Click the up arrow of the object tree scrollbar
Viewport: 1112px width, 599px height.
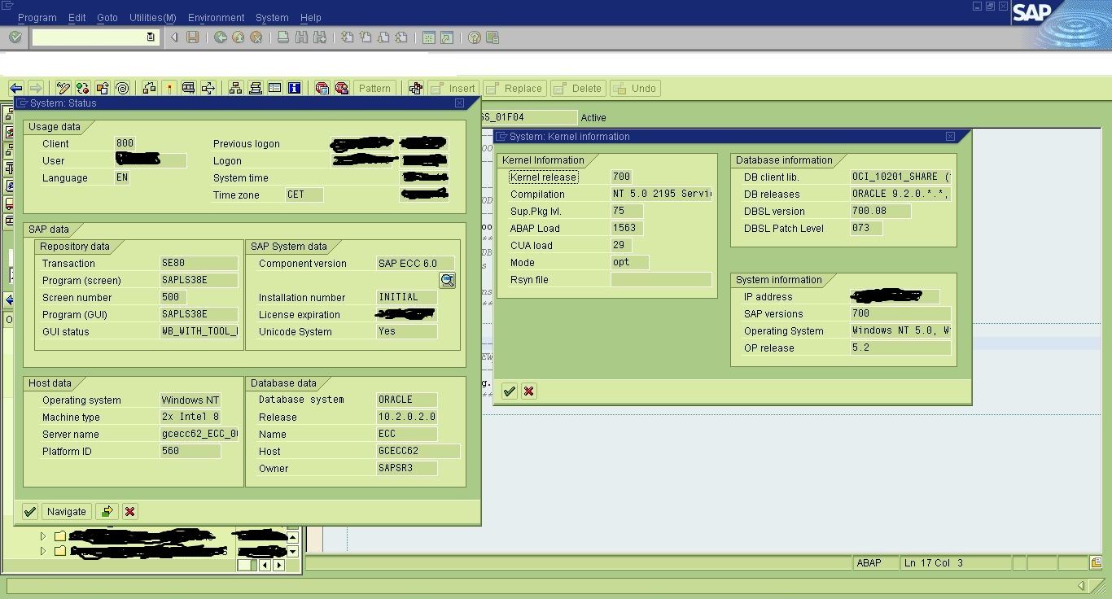pyautogui.click(x=292, y=536)
